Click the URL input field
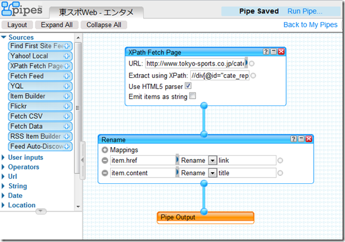The height and width of the screenshot is (242, 345). pyautogui.click(x=195, y=64)
